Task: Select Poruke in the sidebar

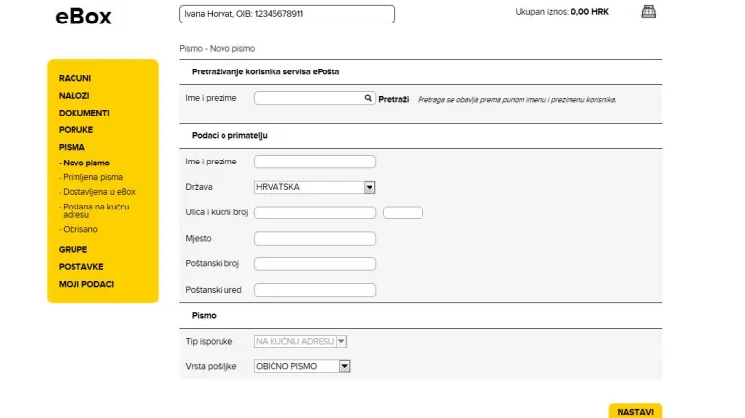Action: (75, 129)
